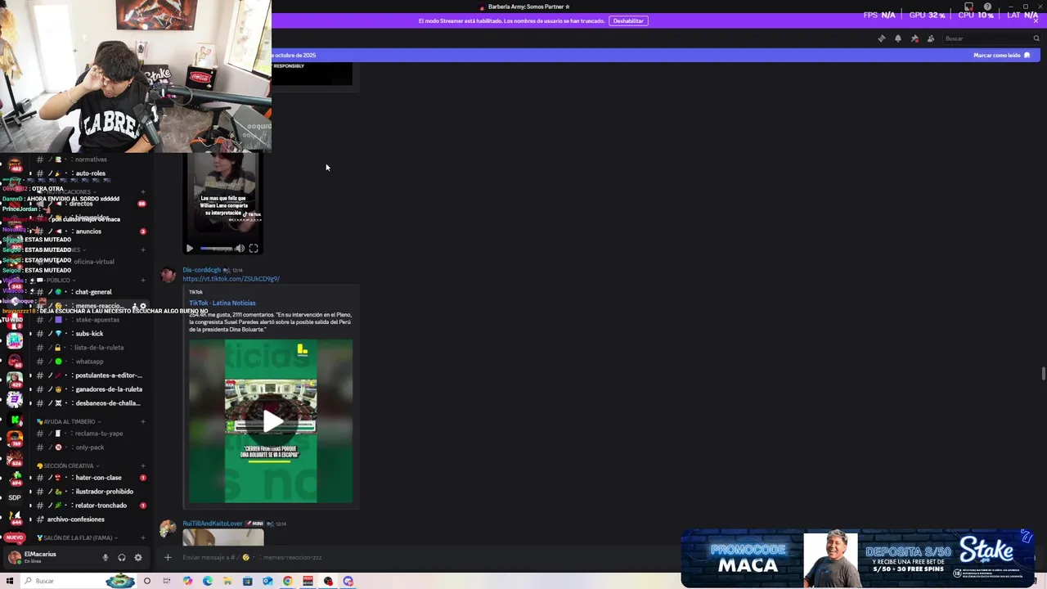The height and width of the screenshot is (589, 1047).
Task: Toggle deafen headphones in user panel
Action: [x=122, y=558]
